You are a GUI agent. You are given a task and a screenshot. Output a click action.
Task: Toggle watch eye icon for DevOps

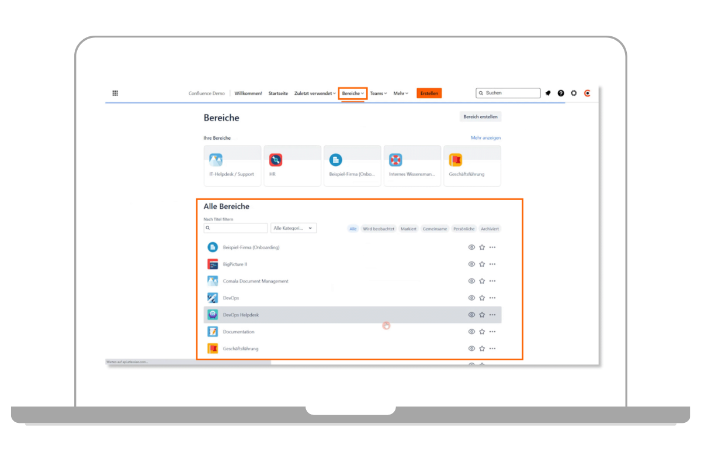tap(471, 298)
